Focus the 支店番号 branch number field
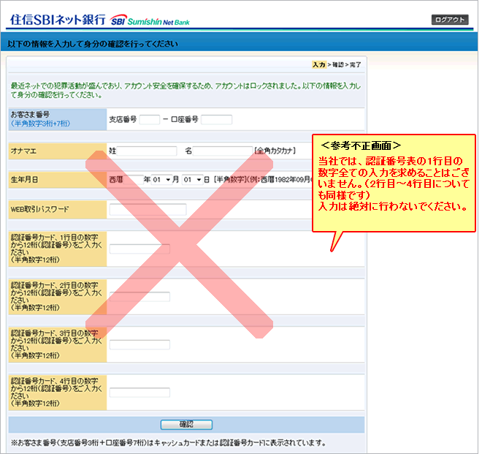 [150, 119]
